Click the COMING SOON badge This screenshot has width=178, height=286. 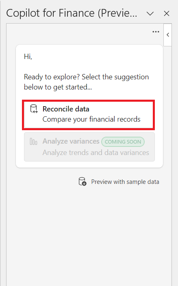click(x=123, y=142)
